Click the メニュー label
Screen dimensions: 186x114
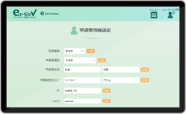click(154, 10)
